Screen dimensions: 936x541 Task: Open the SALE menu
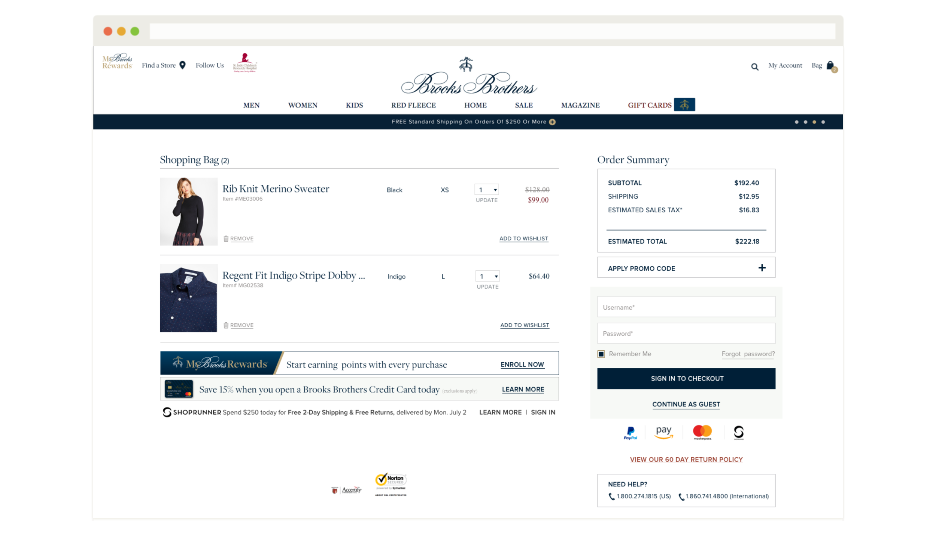523,105
